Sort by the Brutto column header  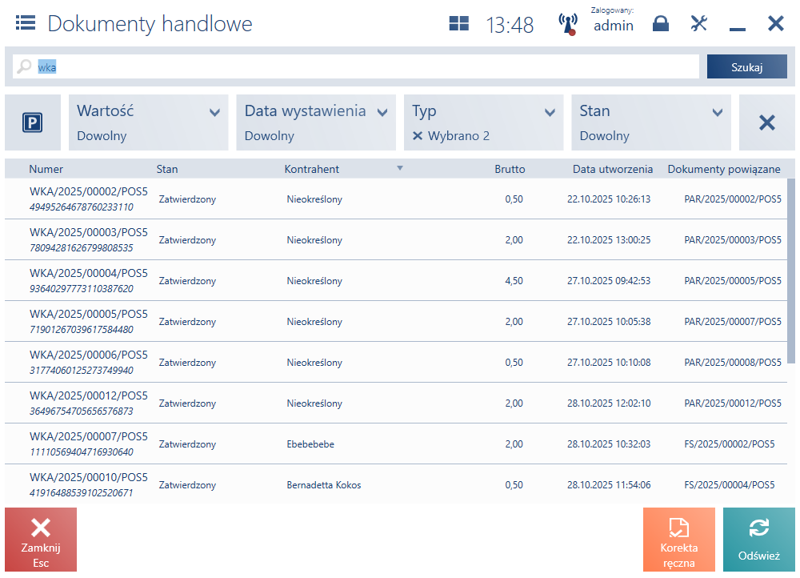click(510, 169)
